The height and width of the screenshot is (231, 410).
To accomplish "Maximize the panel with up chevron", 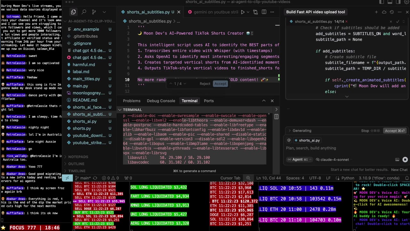I will [264, 101].
